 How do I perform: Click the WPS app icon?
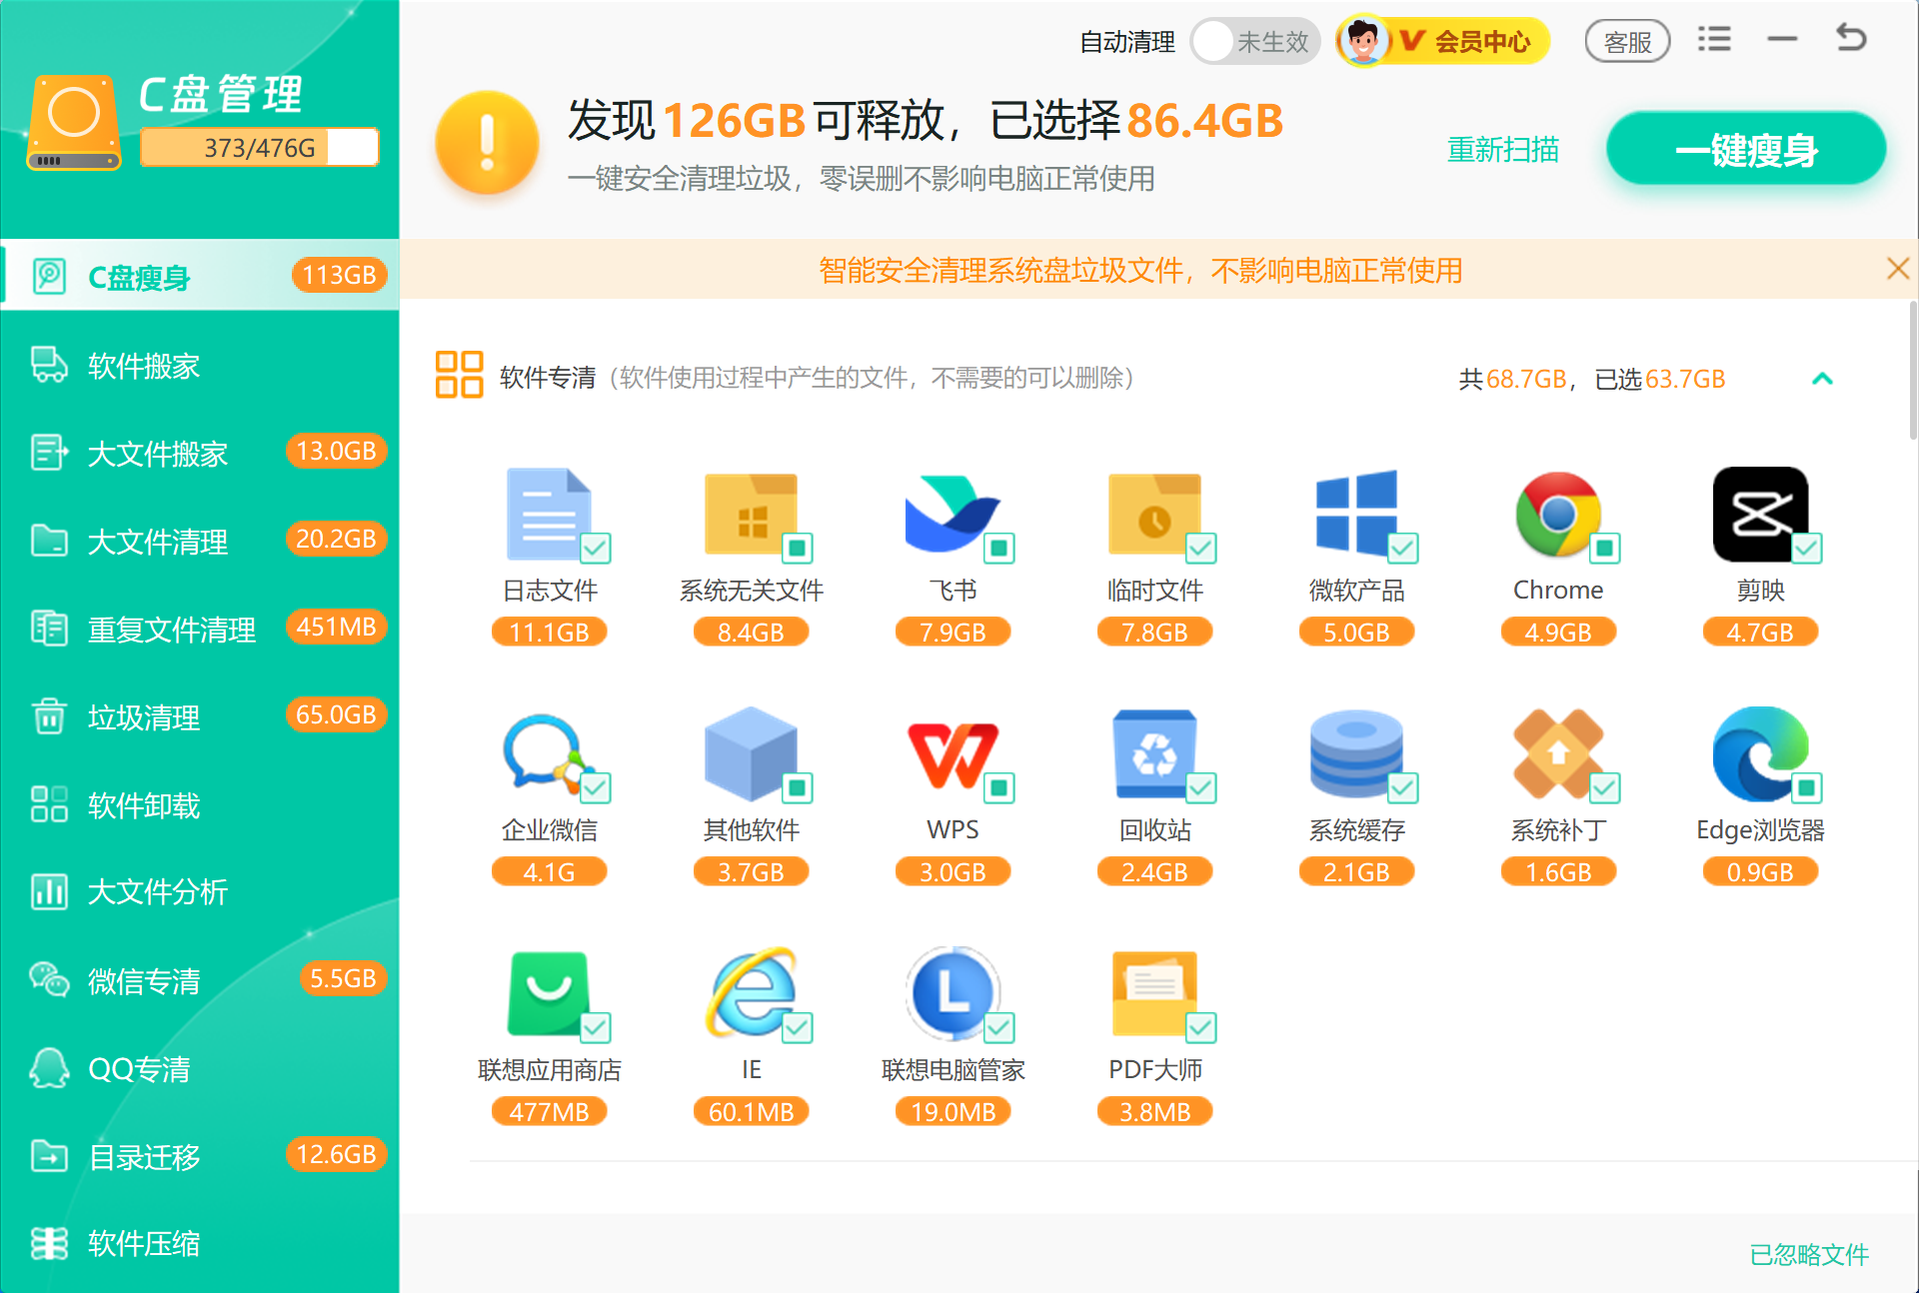pyautogui.click(x=952, y=755)
